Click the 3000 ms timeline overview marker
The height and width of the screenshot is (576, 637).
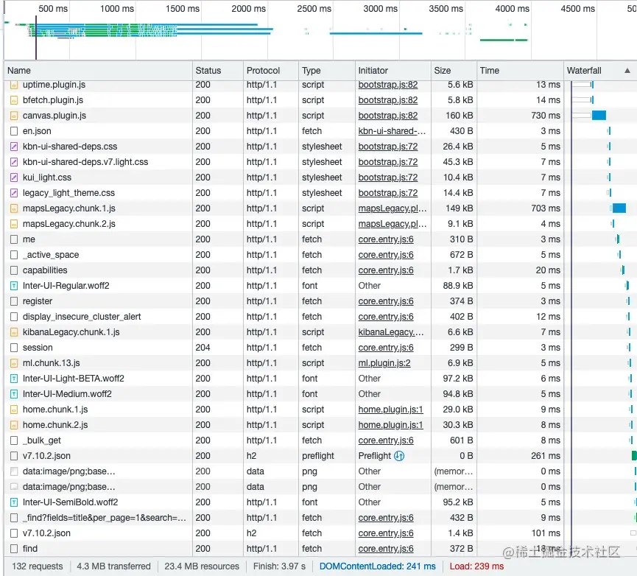coord(380,9)
